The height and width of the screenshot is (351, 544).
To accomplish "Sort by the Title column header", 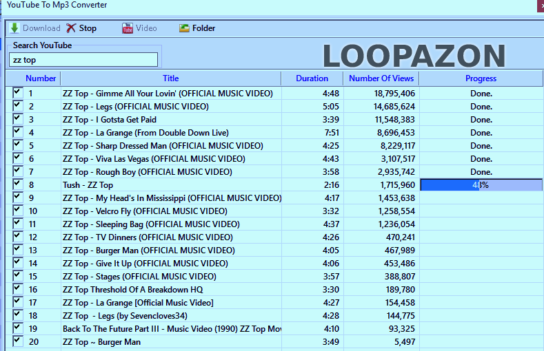I will (171, 78).
